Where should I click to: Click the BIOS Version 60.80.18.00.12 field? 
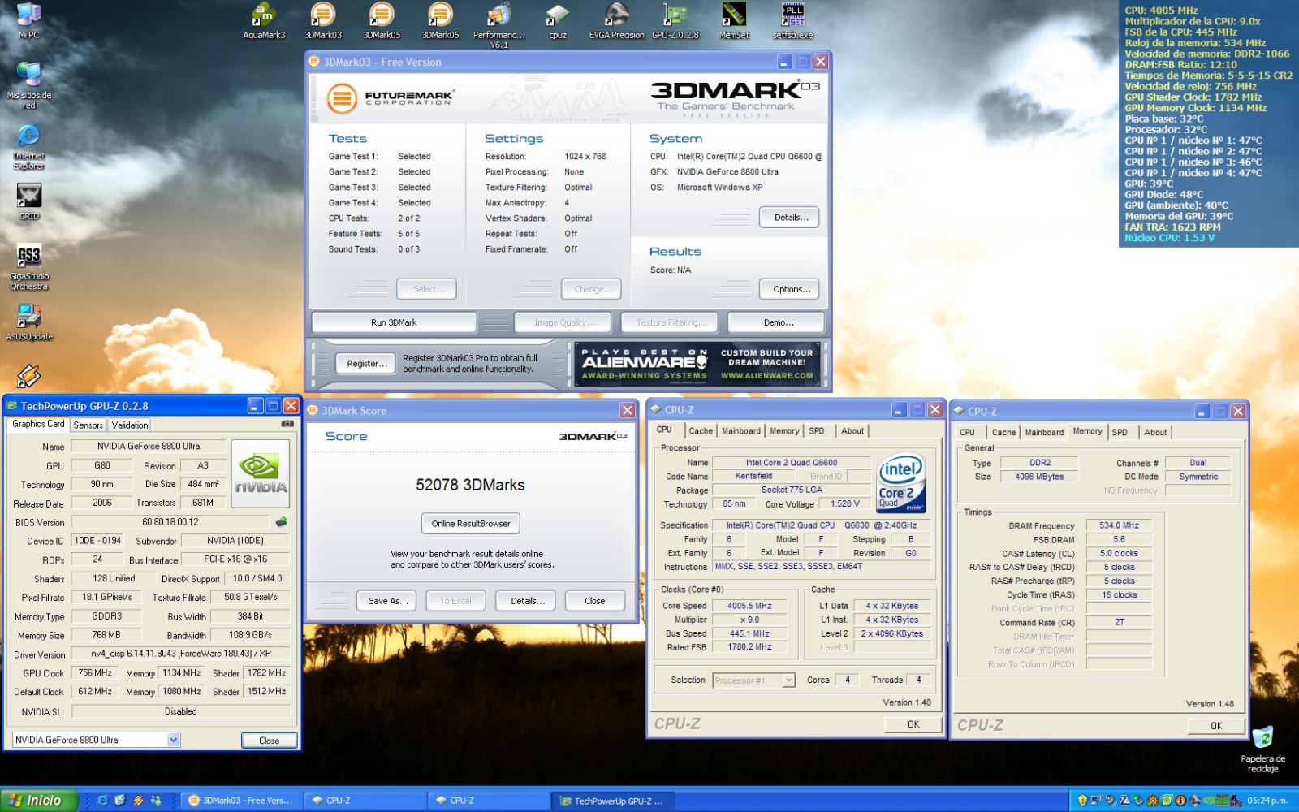(170, 522)
